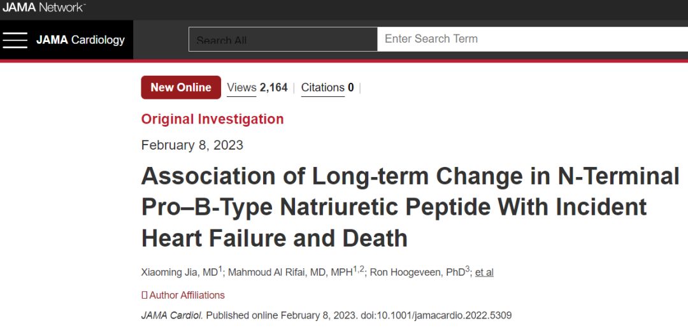Select the Original Investigation category link
The height and width of the screenshot is (330, 688).
point(212,119)
